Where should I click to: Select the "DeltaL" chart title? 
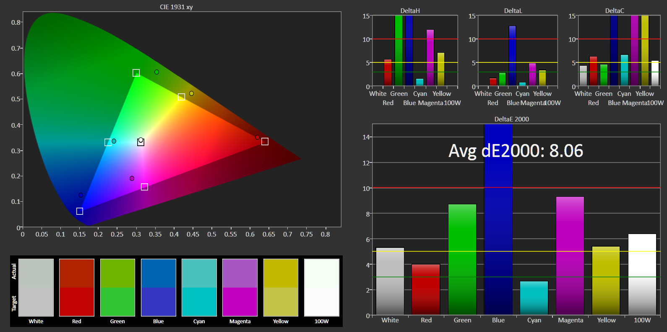pyautogui.click(x=513, y=11)
